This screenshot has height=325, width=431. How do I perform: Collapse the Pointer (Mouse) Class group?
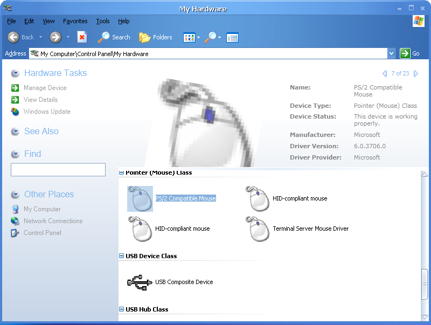tap(122, 173)
